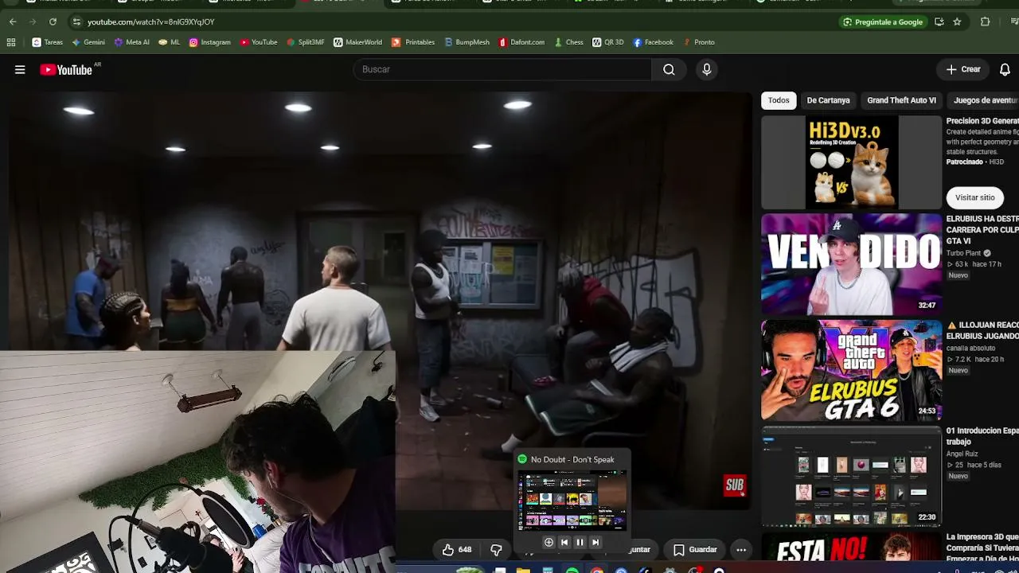Screen dimensions: 1019x573
Task: Open the Gemini bookmark
Action: pos(88,42)
